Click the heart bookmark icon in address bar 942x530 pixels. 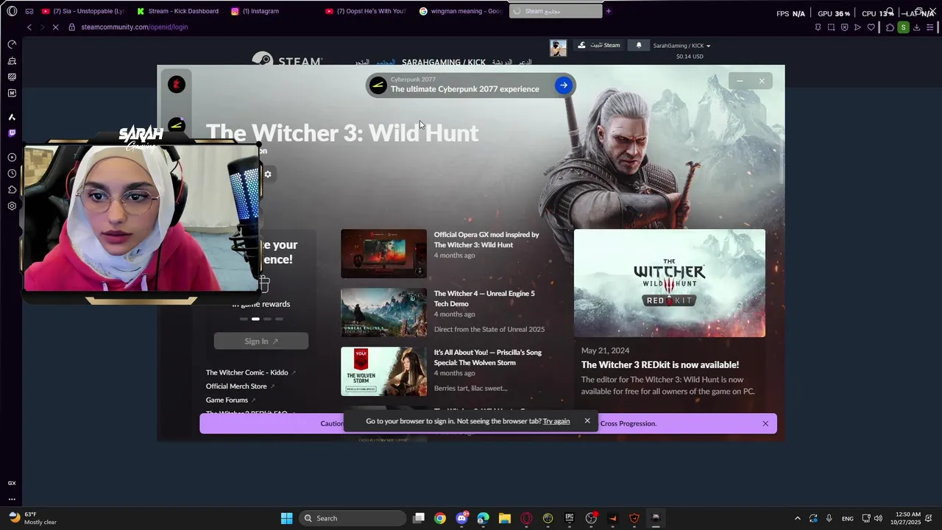(x=871, y=27)
